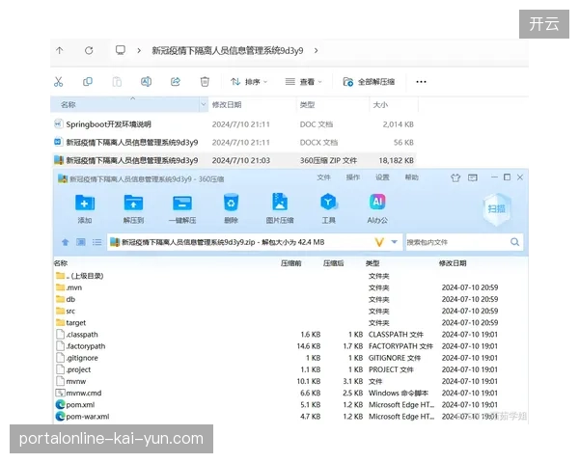Expand the archive path dropdown arrow
Screen dimensions: 579x463
coord(395,242)
